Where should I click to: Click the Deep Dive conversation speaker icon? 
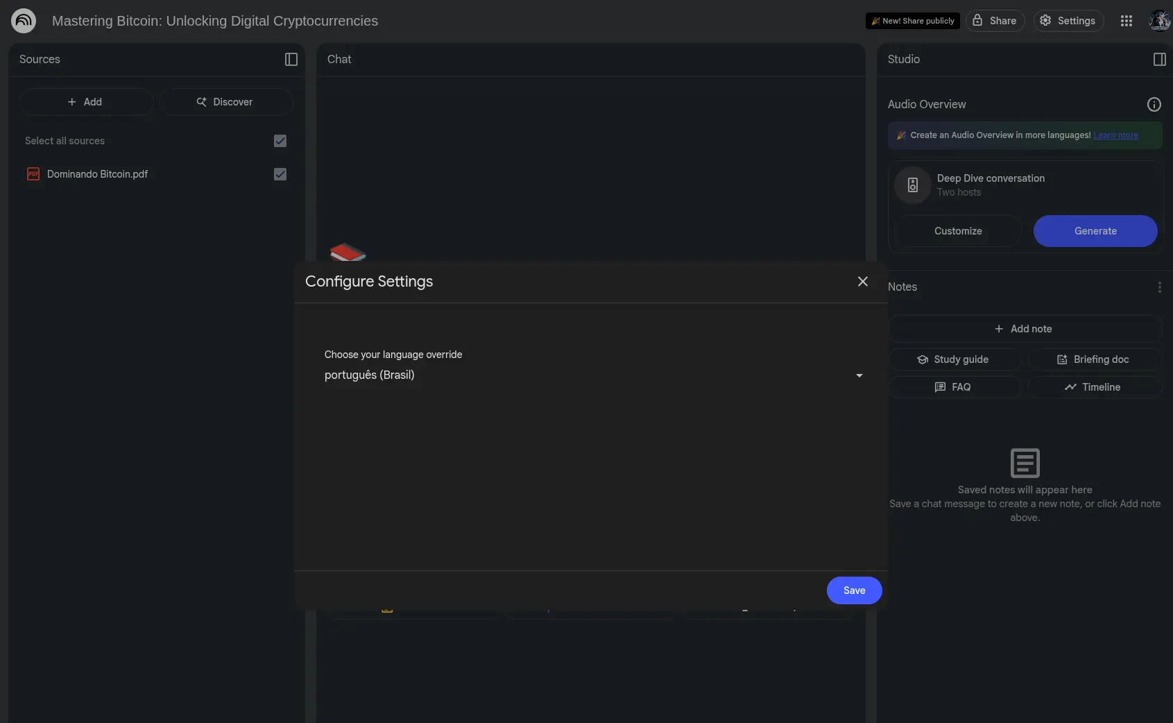point(913,185)
